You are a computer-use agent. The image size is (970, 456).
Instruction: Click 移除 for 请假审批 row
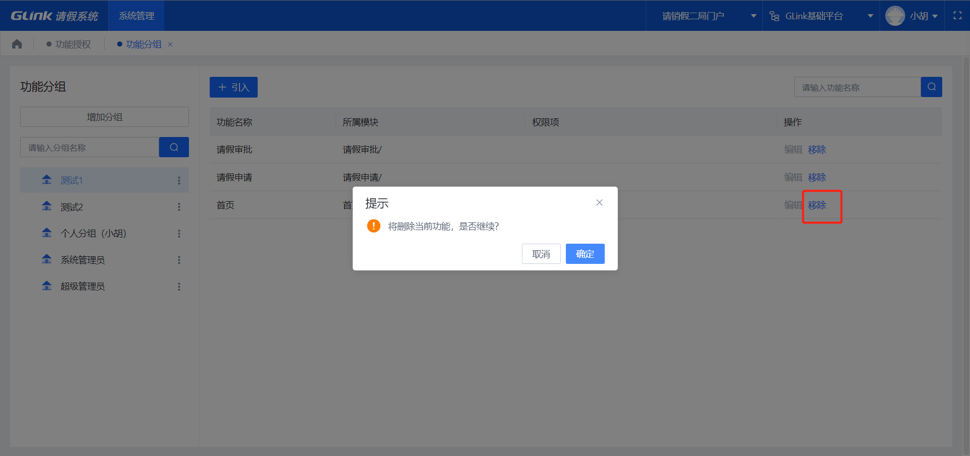(x=817, y=150)
